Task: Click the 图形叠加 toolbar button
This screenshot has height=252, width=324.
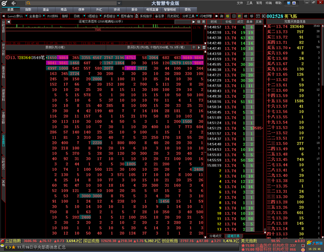Action: 127,16
